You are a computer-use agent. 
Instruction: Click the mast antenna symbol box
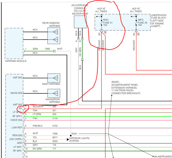click(54, 78)
